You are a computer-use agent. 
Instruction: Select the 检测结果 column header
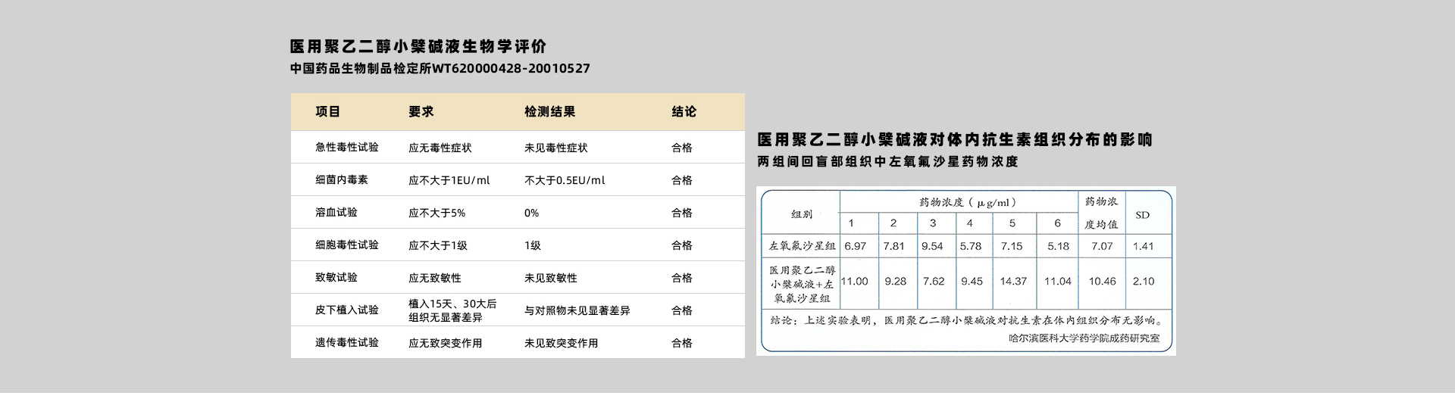(x=549, y=112)
